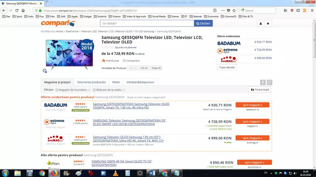Open Firefox hamburger menu
This screenshot has width=316, height=177.
point(312,10)
